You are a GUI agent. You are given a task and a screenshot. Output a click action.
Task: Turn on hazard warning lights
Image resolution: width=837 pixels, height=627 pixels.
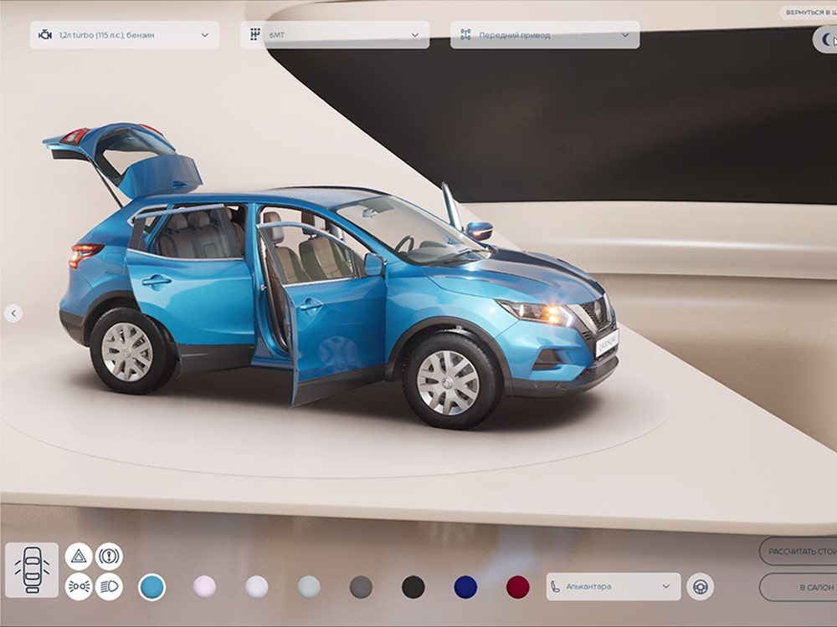point(79,557)
